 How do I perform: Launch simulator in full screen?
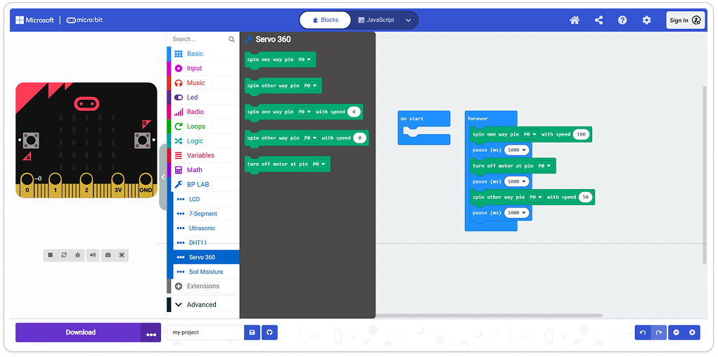[x=122, y=255]
